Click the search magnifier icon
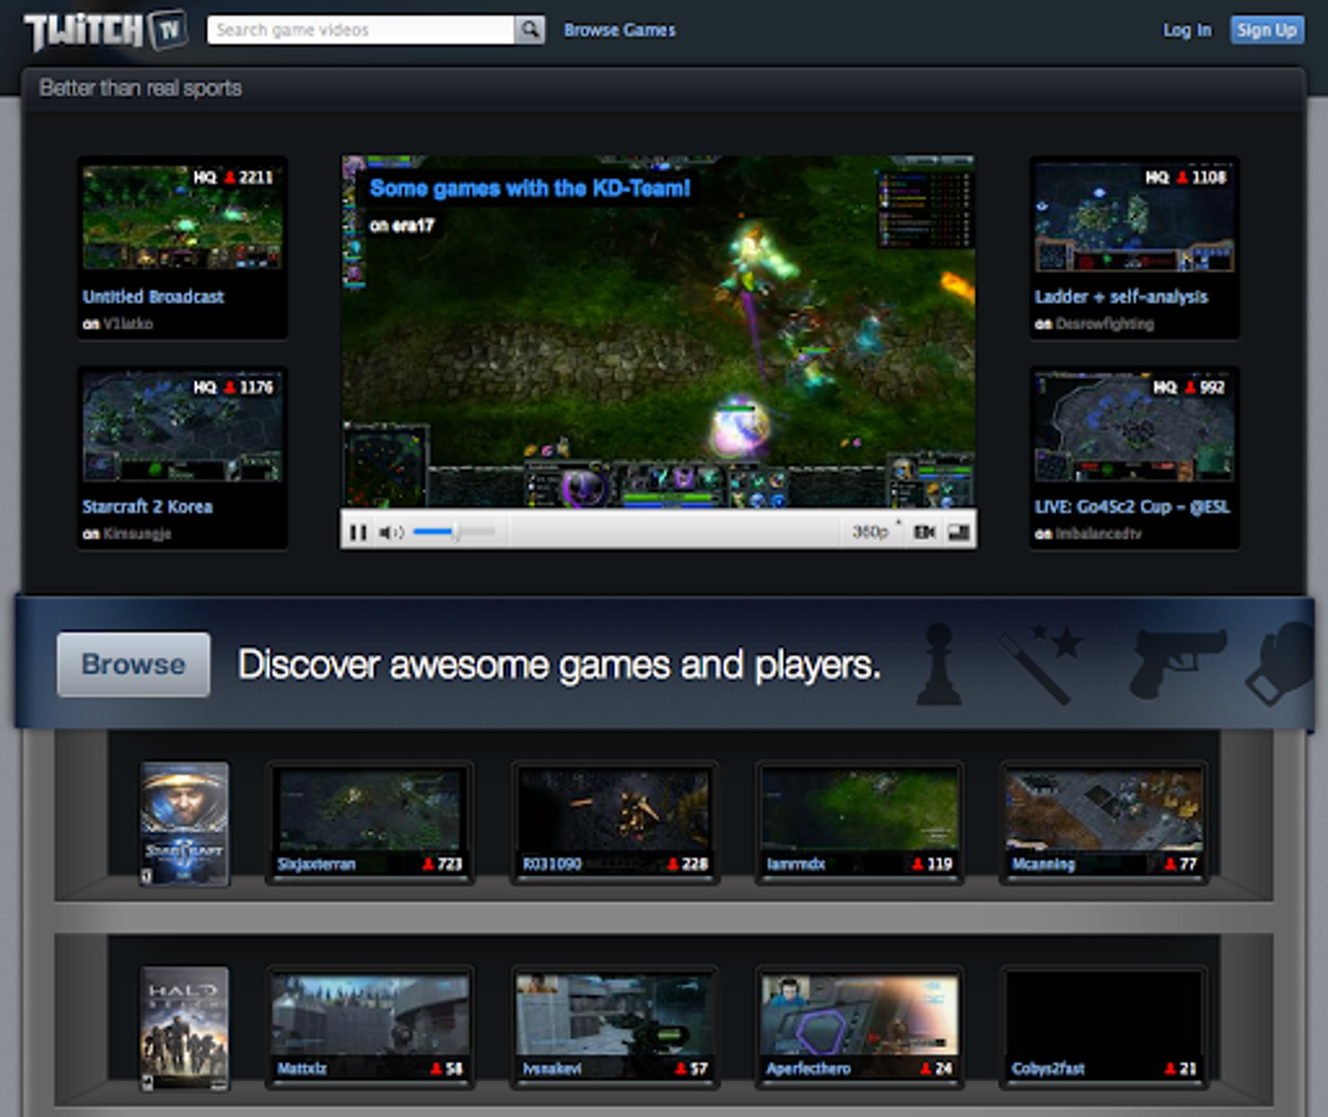This screenshot has height=1117, width=1328. pos(530,30)
